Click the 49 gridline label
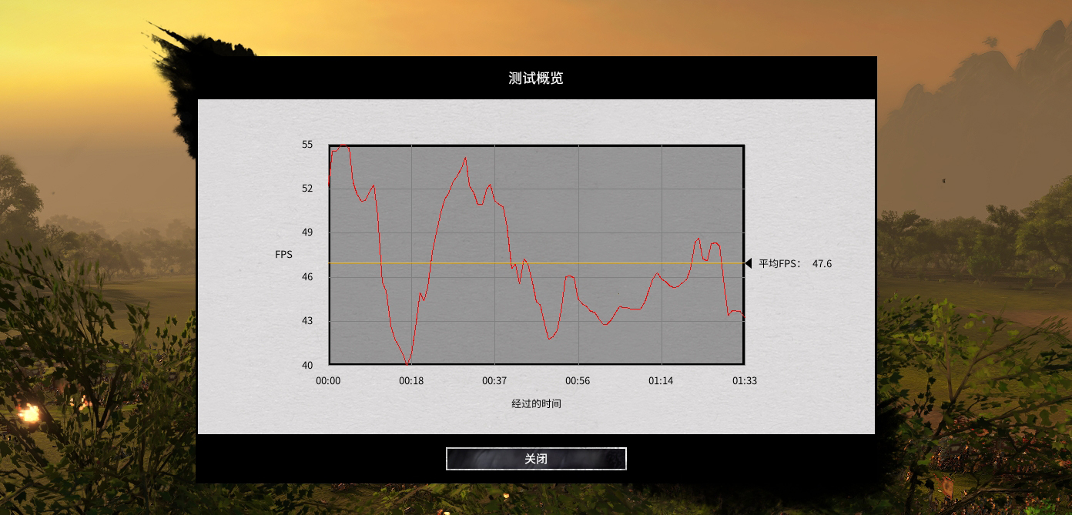This screenshot has height=515, width=1072. 307,232
